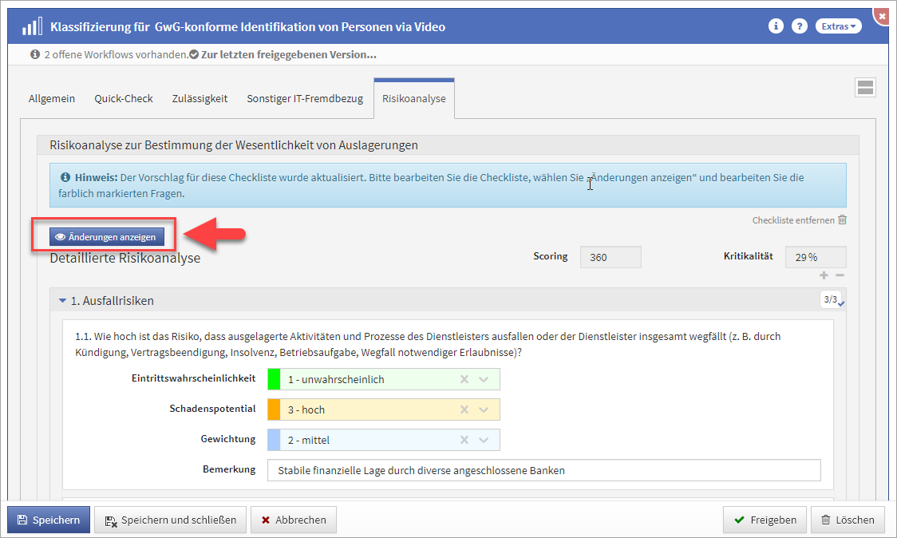Screen dimensions: 897x538
Task: Open the Sonstiger IT-Fremdbezug tab
Action: click(x=304, y=98)
